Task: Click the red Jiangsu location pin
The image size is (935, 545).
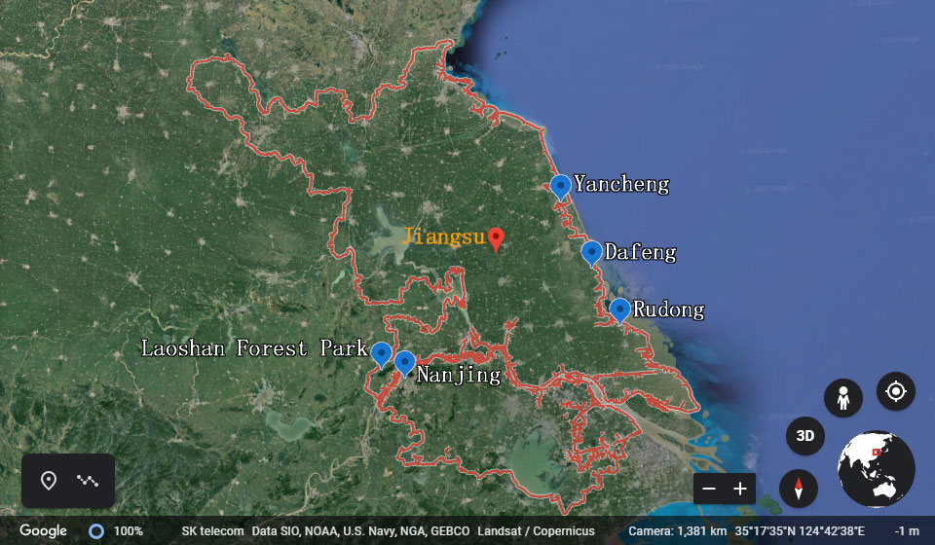Action: click(x=496, y=240)
